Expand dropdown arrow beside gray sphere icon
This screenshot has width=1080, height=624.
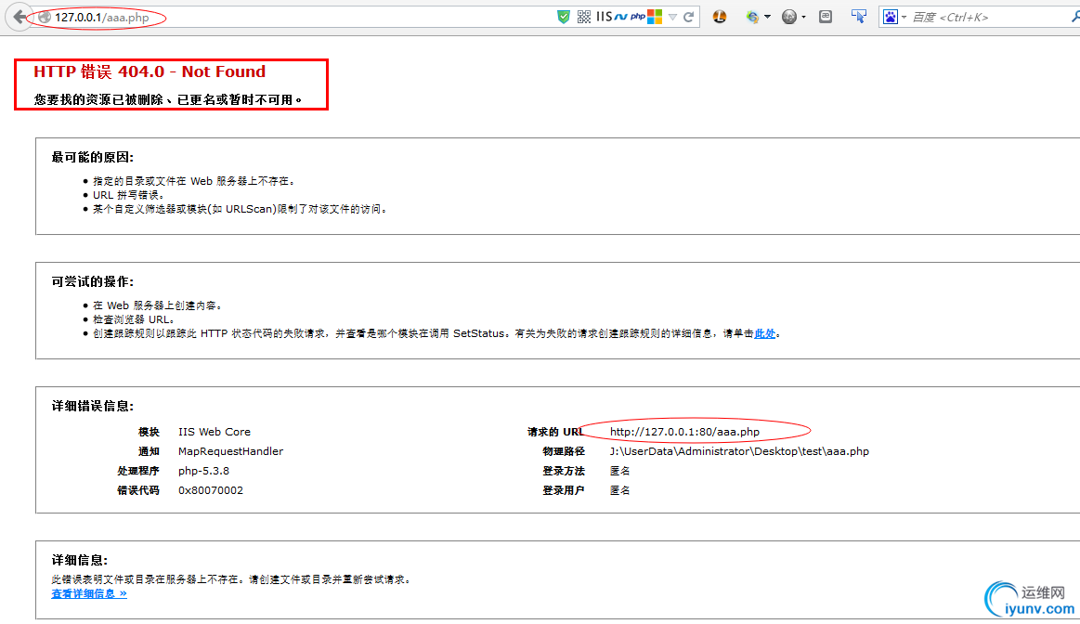coord(803,18)
